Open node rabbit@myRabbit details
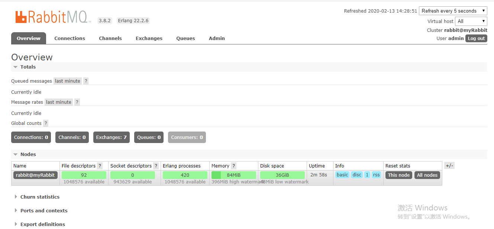The width and height of the screenshot is (494, 229). click(x=35, y=175)
